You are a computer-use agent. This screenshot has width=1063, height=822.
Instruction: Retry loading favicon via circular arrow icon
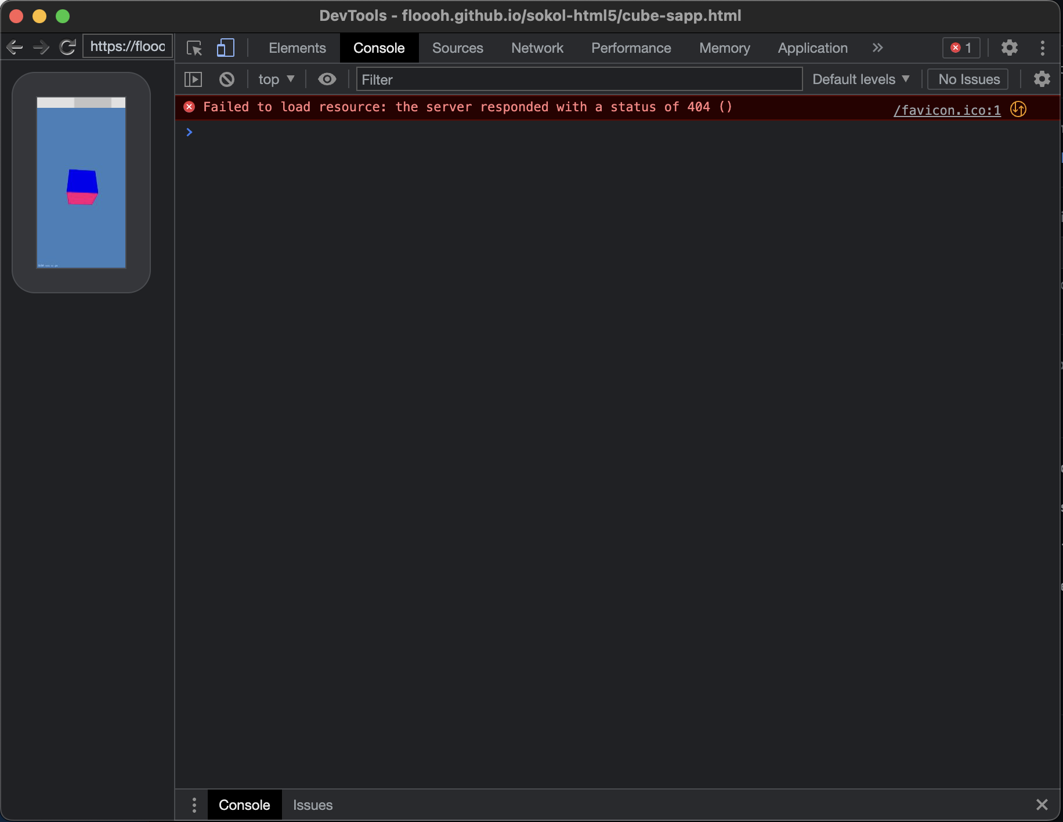(x=1019, y=109)
